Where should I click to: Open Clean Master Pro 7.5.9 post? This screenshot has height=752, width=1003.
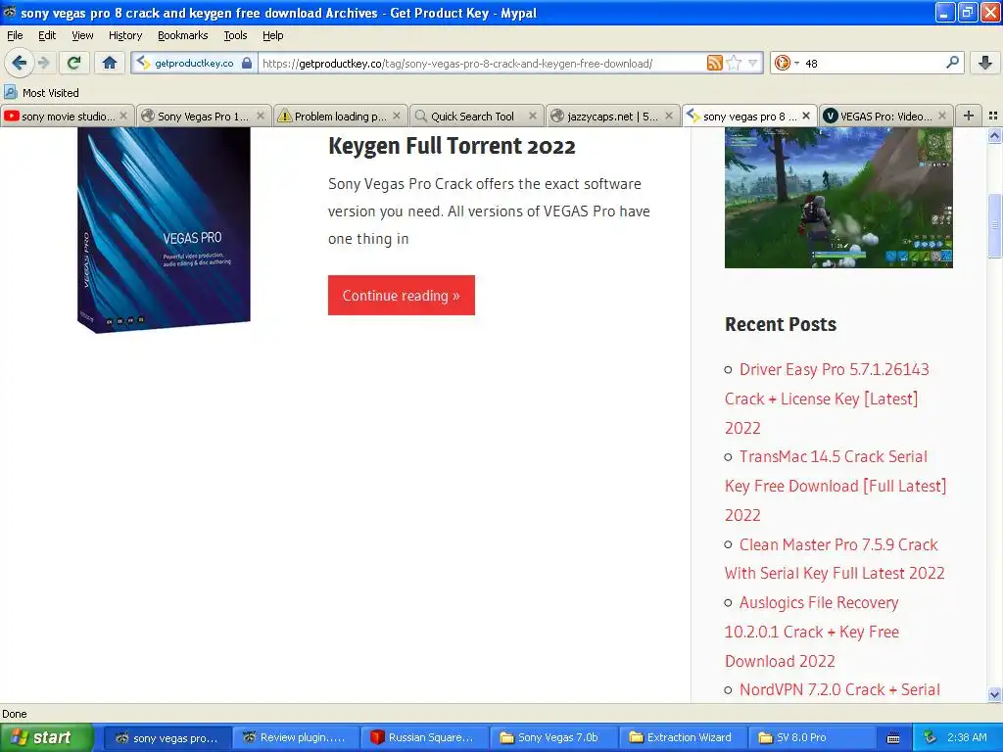click(x=835, y=558)
